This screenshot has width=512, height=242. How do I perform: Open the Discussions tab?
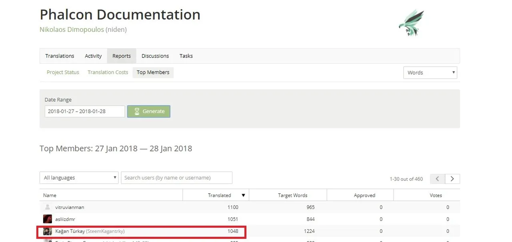click(155, 56)
